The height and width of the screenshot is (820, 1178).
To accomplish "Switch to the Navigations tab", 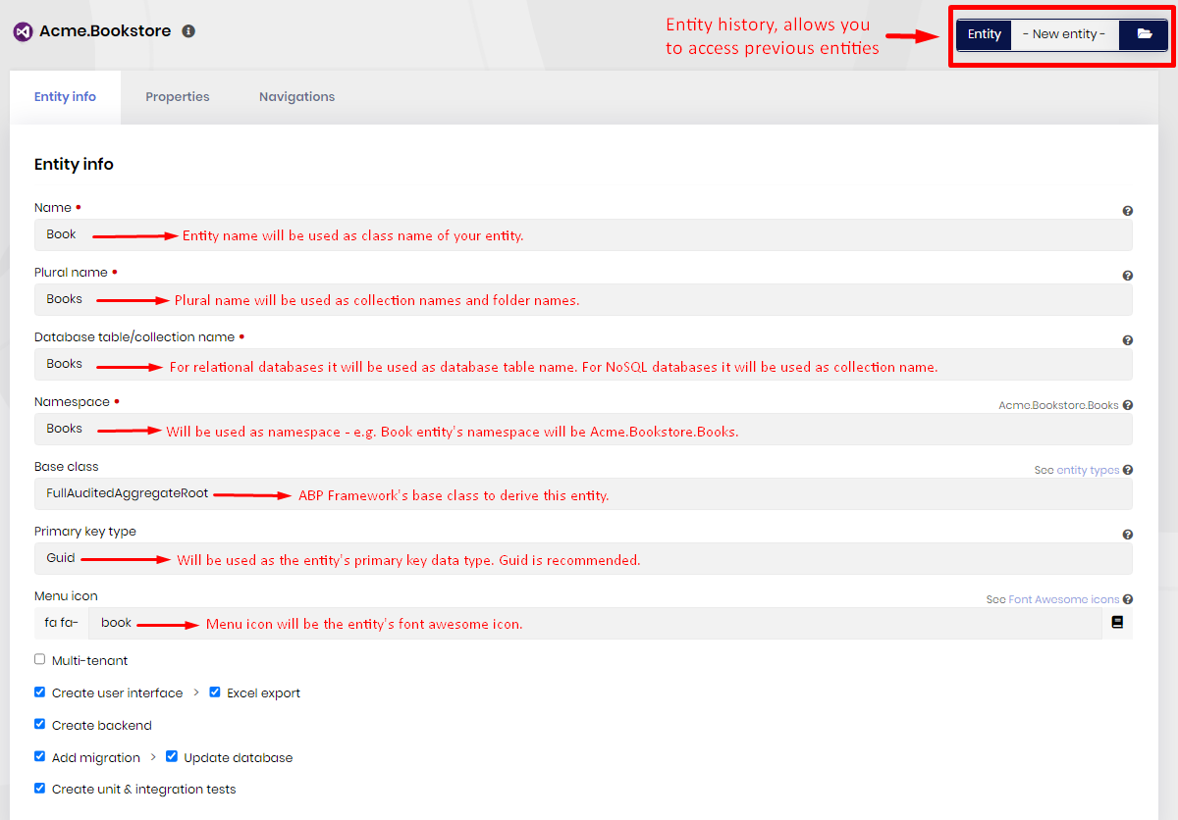I will 296,97.
